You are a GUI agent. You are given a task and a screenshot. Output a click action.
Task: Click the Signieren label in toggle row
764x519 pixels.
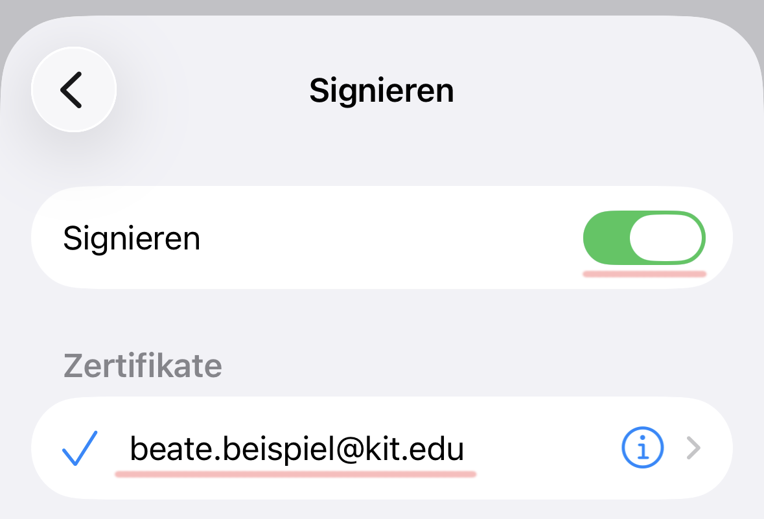click(x=132, y=238)
